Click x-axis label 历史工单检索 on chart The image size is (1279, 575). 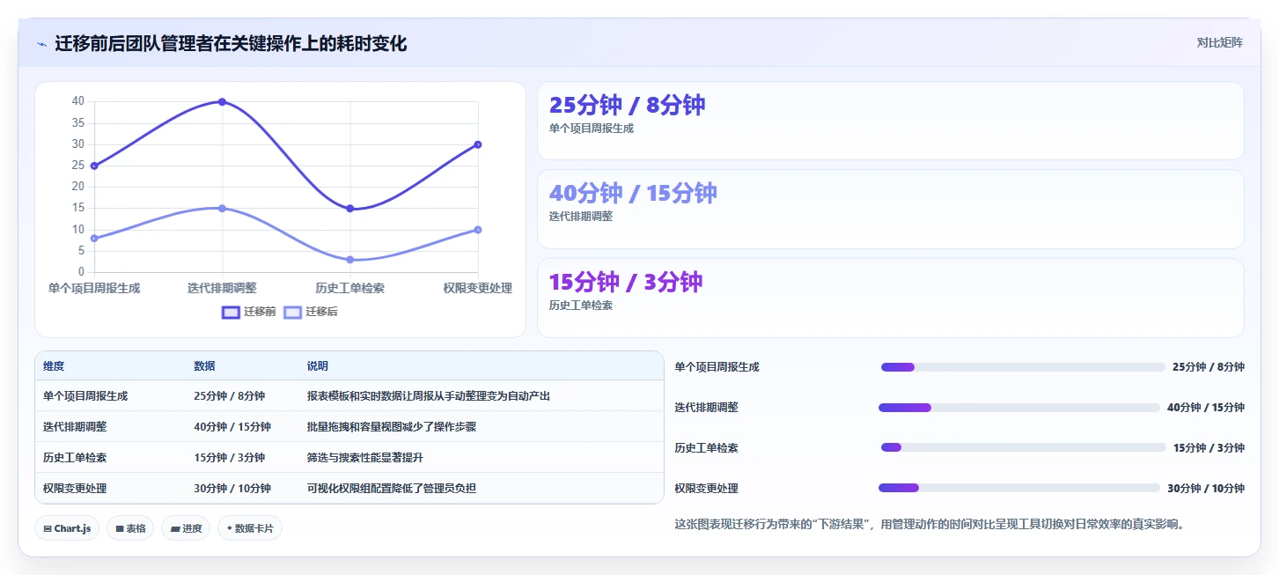350,288
